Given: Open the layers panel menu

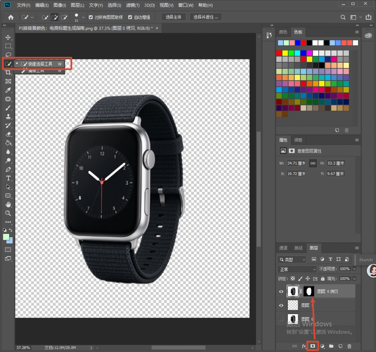Looking at the screenshot, I should [357, 248].
